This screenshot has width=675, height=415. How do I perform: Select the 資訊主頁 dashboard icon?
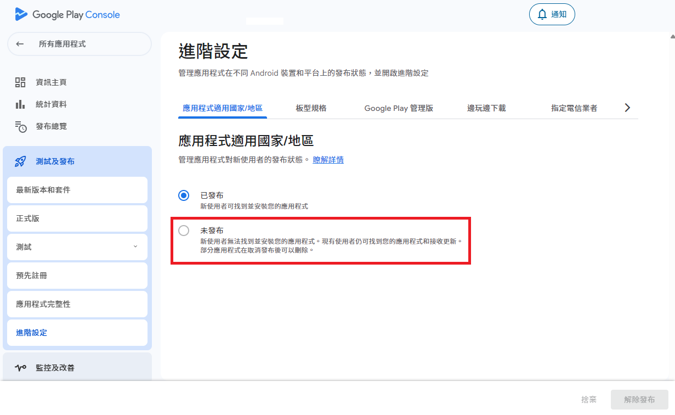[x=20, y=81]
